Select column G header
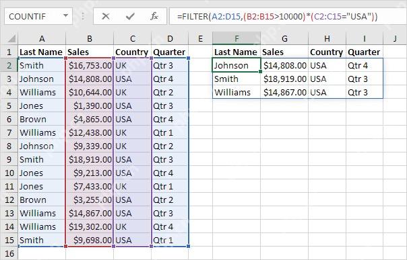 coord(284,38)
